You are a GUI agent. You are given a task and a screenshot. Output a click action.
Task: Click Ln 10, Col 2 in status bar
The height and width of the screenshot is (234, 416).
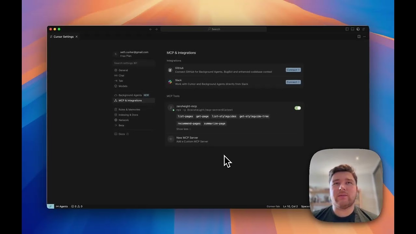click(x=290, y=206)
